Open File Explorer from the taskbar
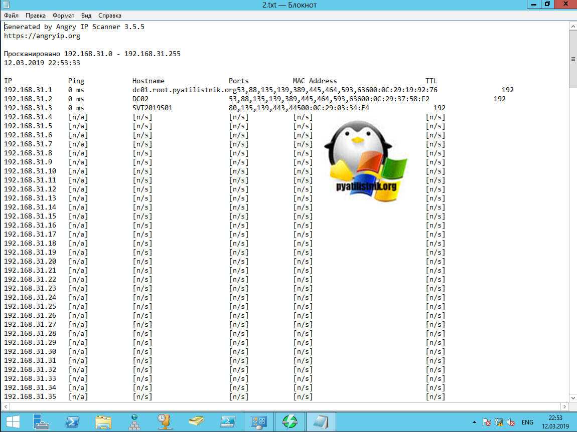Screen dimensions: 577x432 [x=103, y=421]
